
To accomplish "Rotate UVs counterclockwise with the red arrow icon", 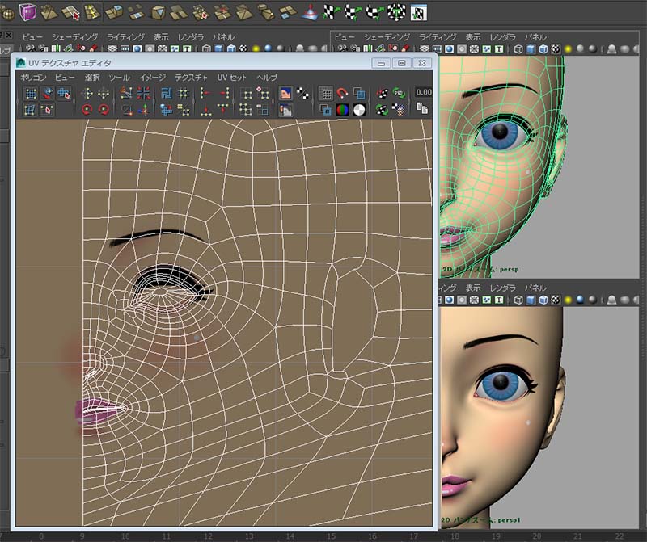I will (87, 110).
